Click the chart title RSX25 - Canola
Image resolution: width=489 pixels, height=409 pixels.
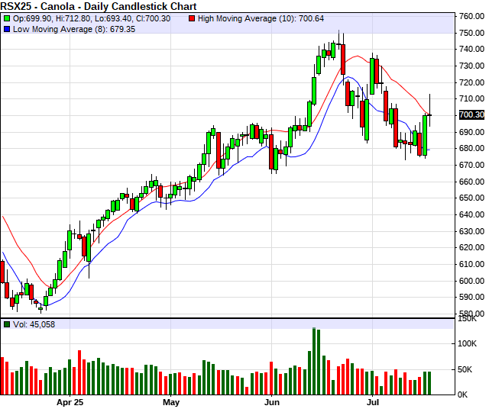pos(99,6)
